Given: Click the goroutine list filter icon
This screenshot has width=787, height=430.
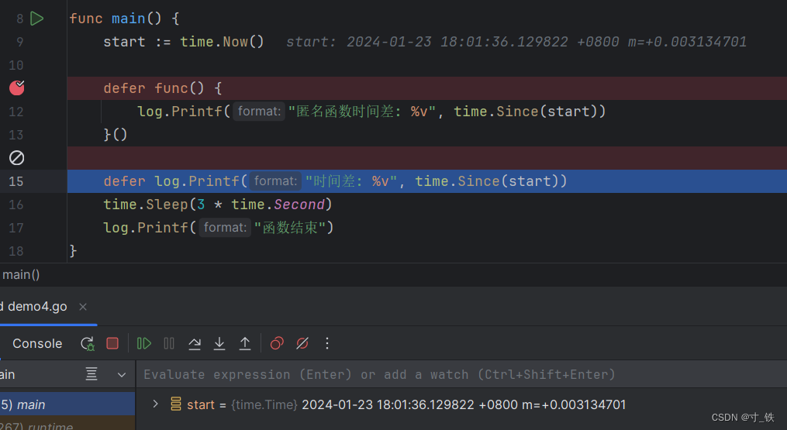Looking at the screenshot, I should point(91,375).
